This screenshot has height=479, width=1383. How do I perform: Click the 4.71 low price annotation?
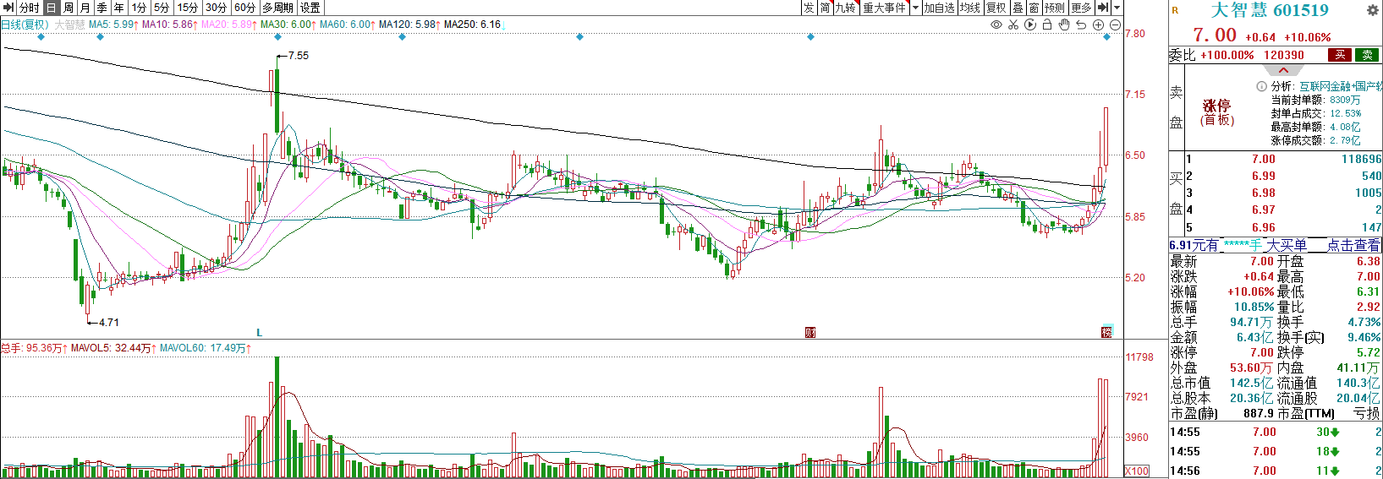108,323
